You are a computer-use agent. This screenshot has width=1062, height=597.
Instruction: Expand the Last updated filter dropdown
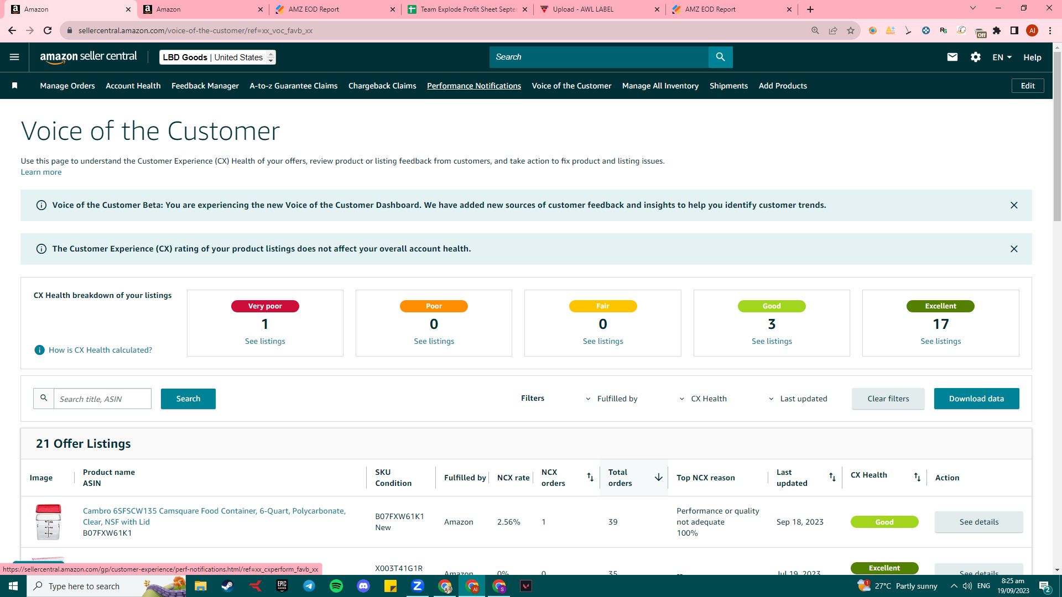[798, 399]
